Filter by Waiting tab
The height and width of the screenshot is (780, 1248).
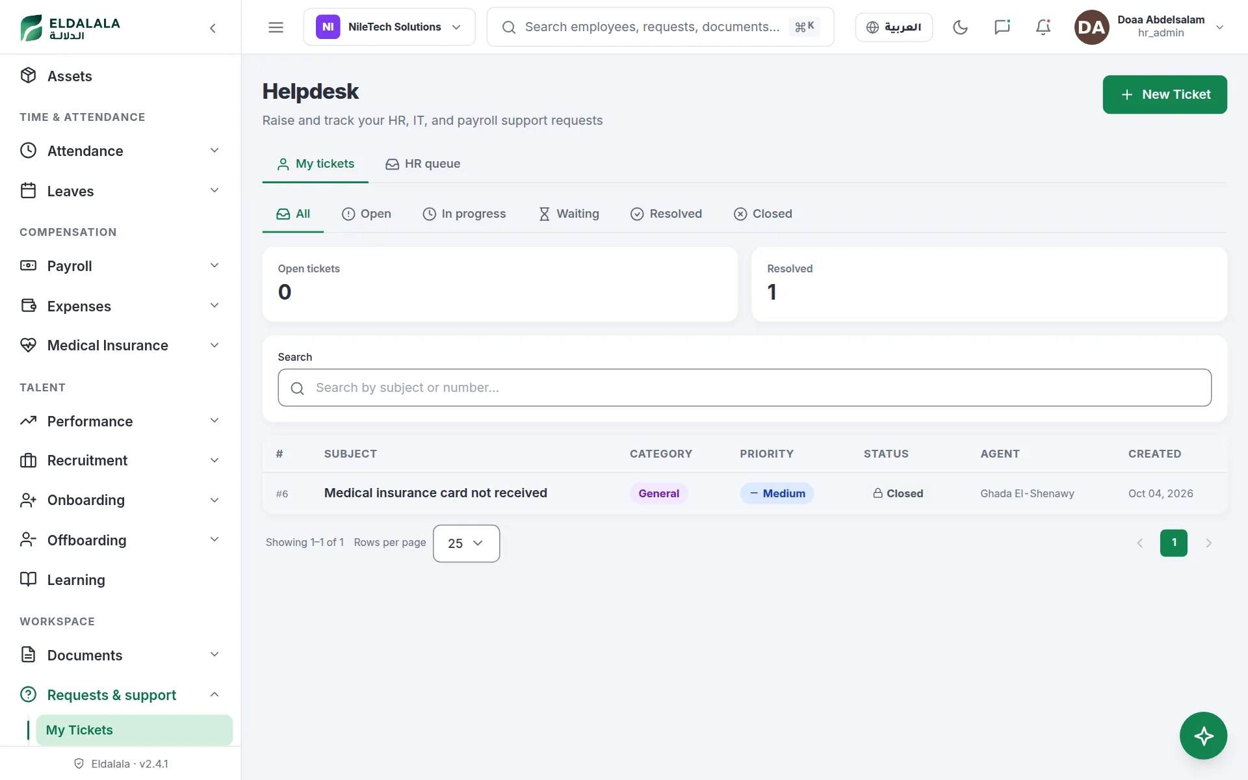click(x=569, y=214)
